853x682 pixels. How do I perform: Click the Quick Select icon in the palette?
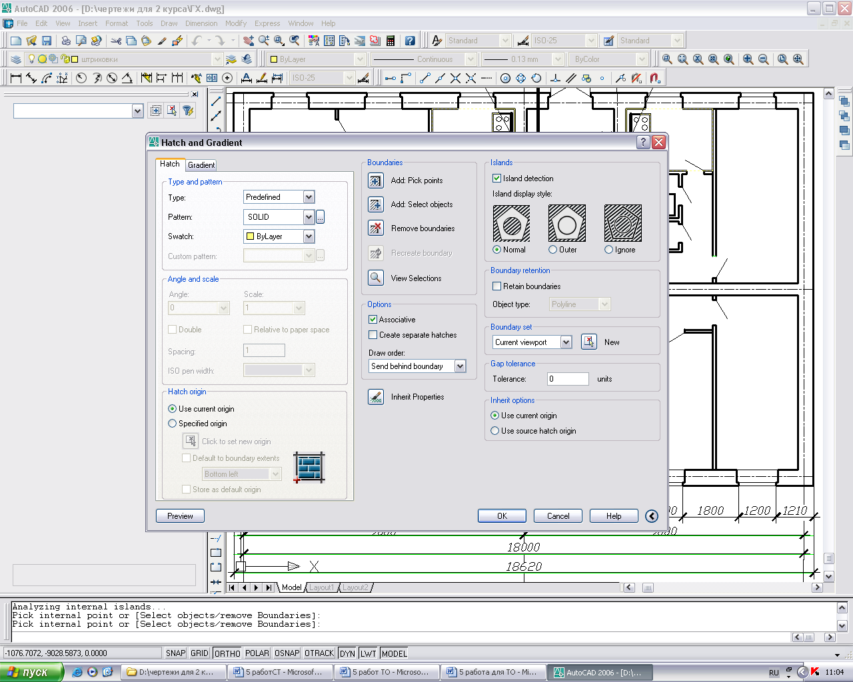[x=188, y=111]
